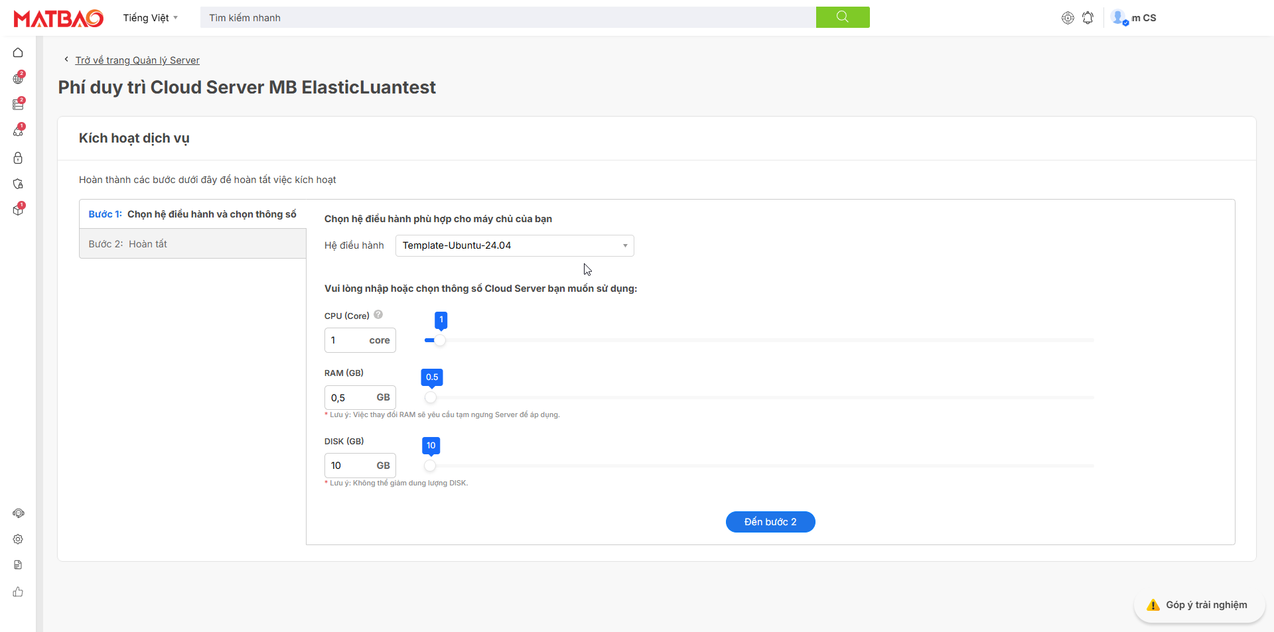
Task: Click the Đến bước 2 button
Action: point(770,522)
